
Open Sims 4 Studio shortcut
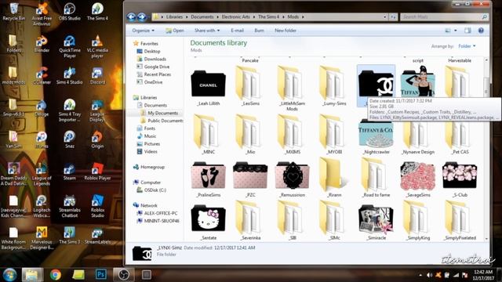[x=70, y=76]
